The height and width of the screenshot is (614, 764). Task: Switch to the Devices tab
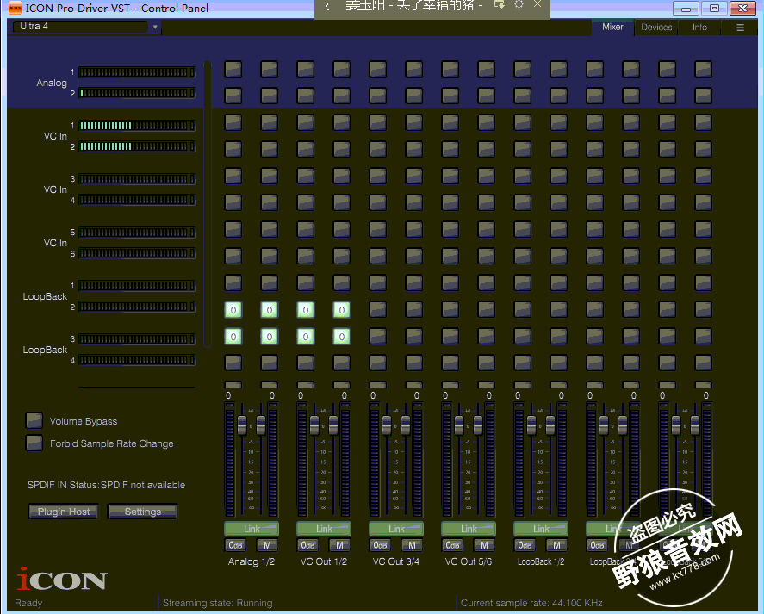point(656,28)
